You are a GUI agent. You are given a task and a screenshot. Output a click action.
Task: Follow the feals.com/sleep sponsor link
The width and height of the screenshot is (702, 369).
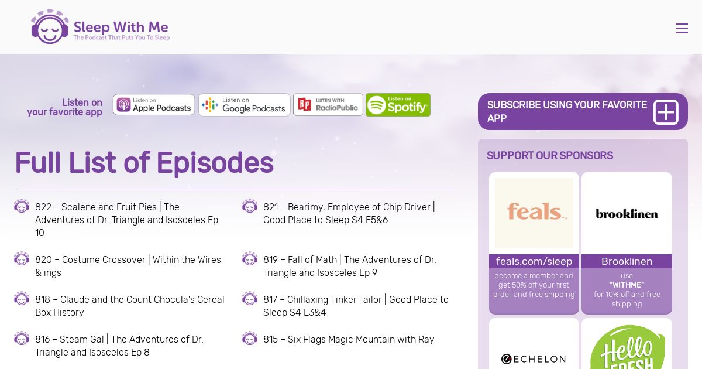pos(534,261)
